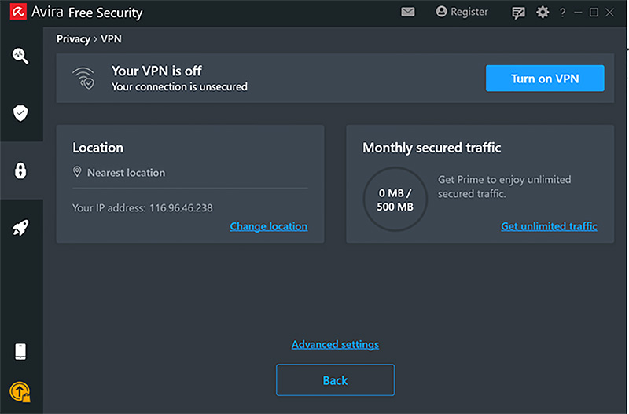Click the Monthly secured traffic heading
The height and width of the screenshot is (414, 629).
pos(432,148)
